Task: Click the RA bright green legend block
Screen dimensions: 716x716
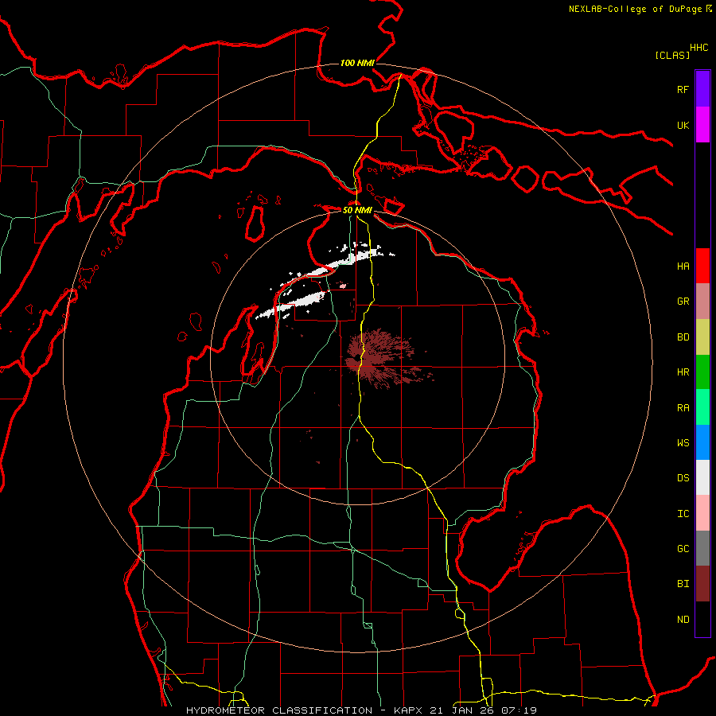Action: point(702,407)
